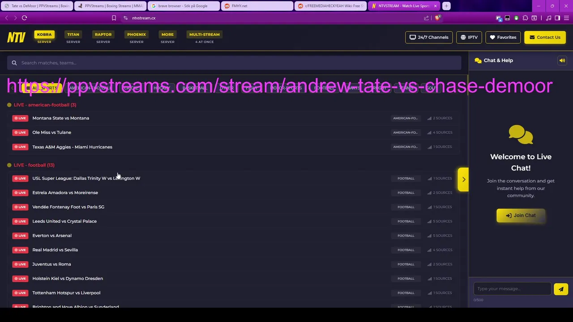Image resolution: width=573 pixels, height=322 pixels.
Task: Click the Join Chat button
Action: (521, 216)
